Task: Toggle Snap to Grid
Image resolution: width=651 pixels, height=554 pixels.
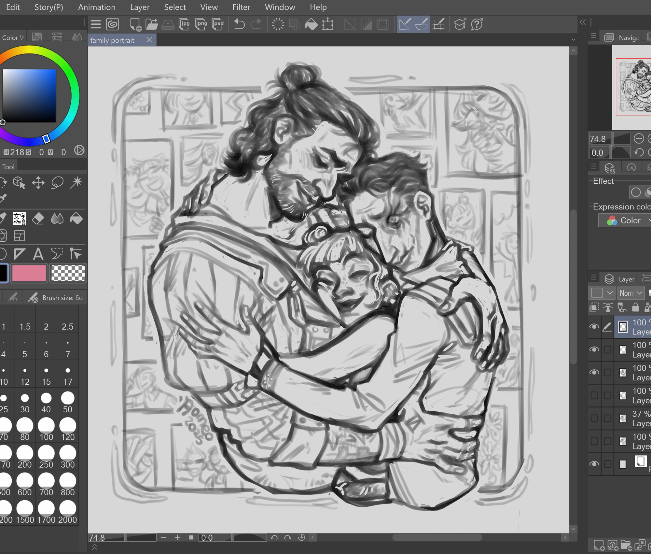Action: pos(438,24)
